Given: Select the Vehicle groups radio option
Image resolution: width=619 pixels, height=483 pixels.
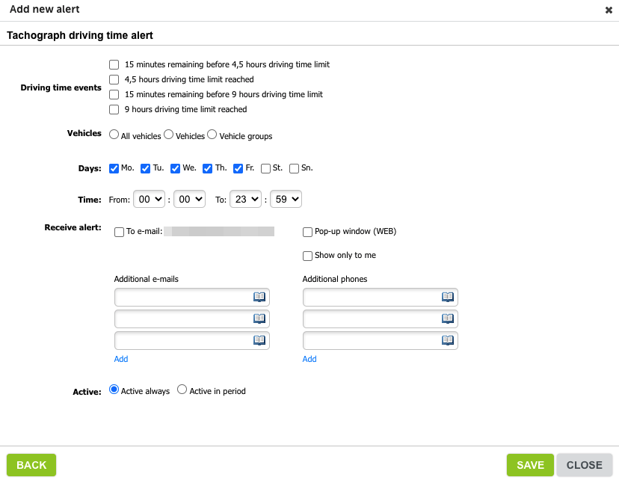Looking at the screenshot, I should [212, 135].
